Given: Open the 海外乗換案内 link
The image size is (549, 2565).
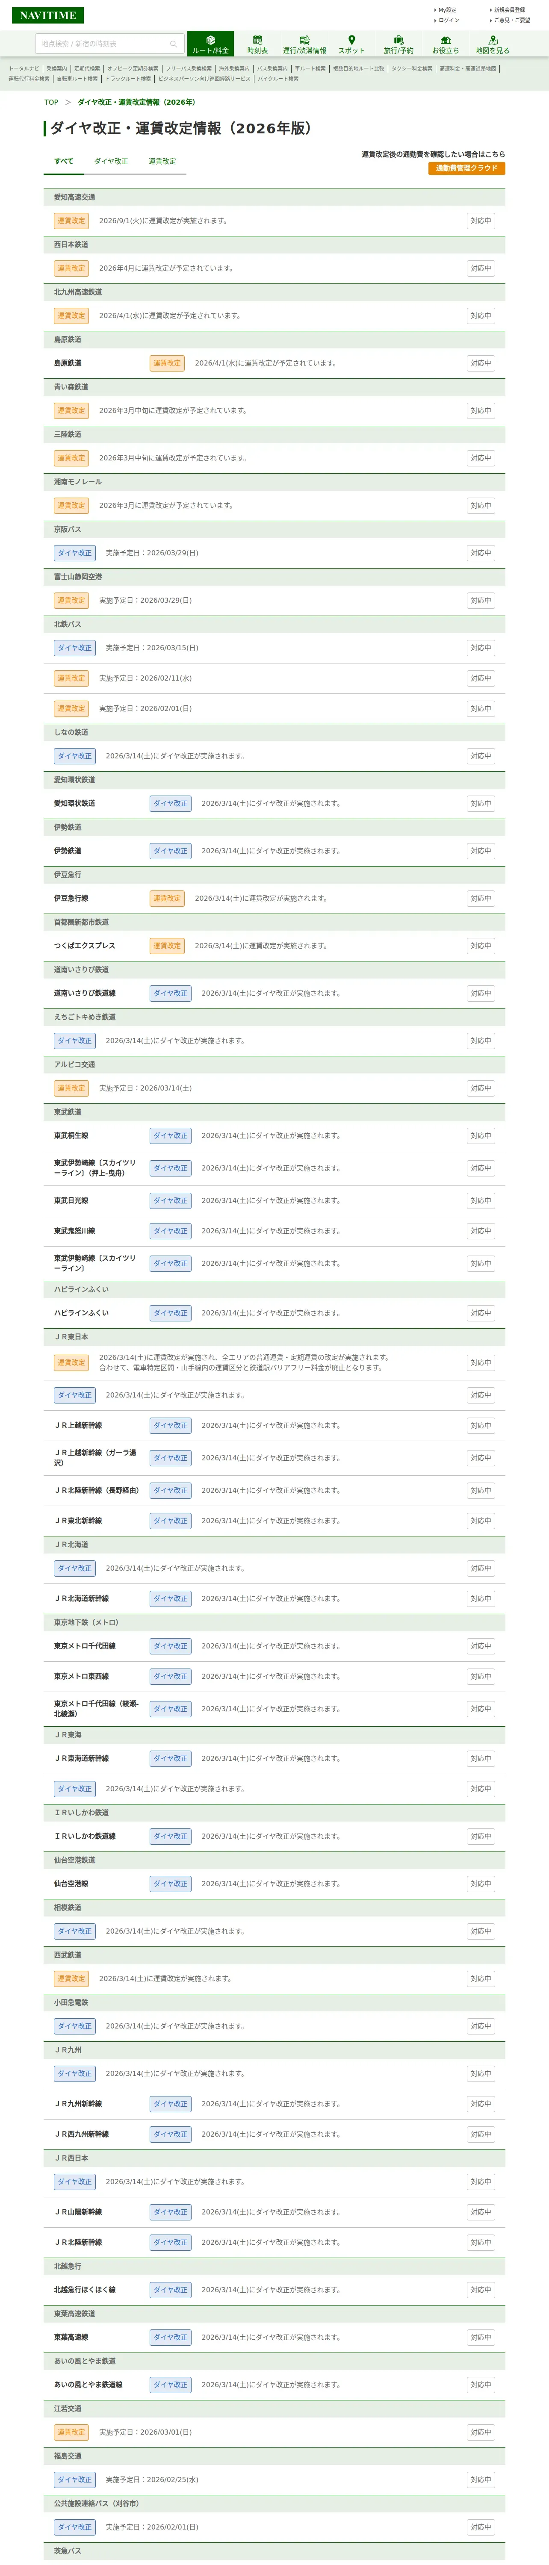Looking at the screenshot, I should pyautogui.click(x=234, y=69).
